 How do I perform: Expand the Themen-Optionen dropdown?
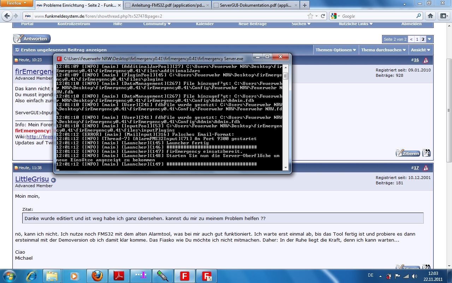coord(336,50)
